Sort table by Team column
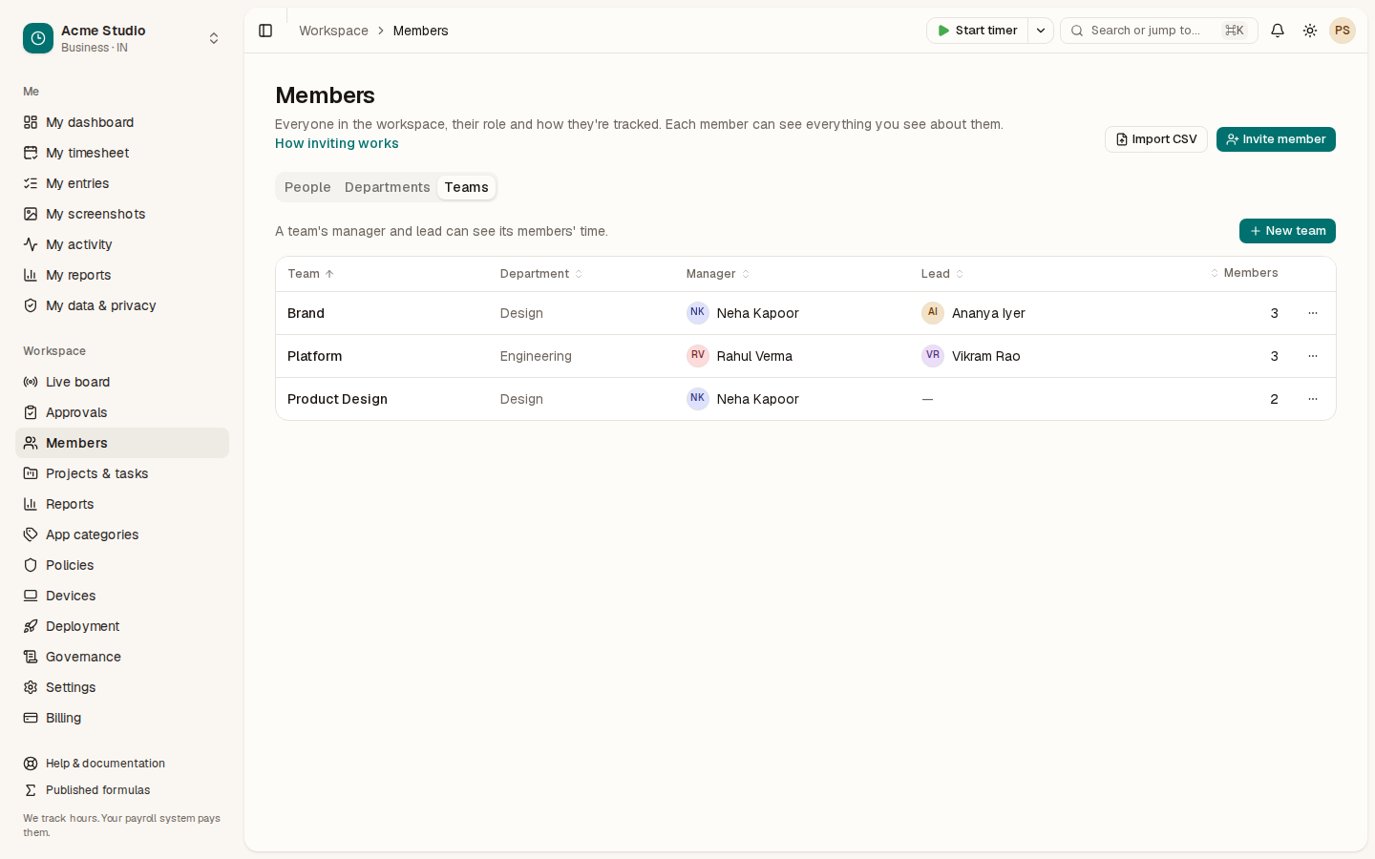 (311, 274)
